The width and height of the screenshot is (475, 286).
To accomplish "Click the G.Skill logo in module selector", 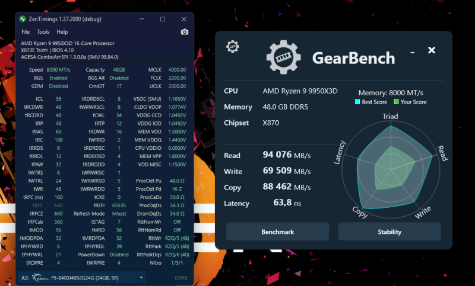I will point(40,278).
